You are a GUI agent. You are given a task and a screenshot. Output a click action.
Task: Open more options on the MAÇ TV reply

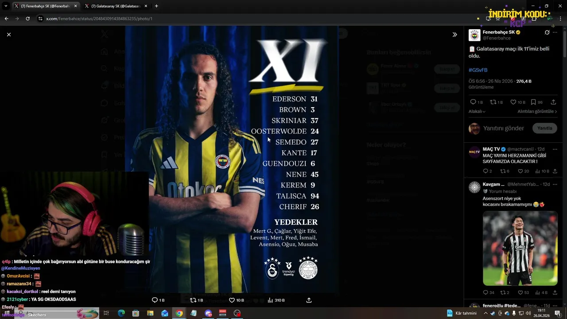coord(555,149)
